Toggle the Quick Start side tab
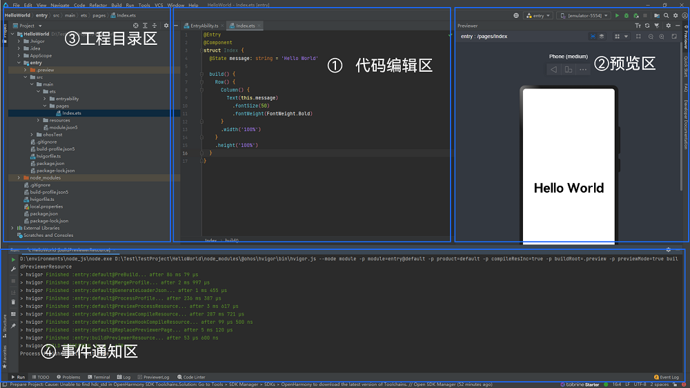The height and width of the screenshot is (388, 690). (x=686, y=66)
